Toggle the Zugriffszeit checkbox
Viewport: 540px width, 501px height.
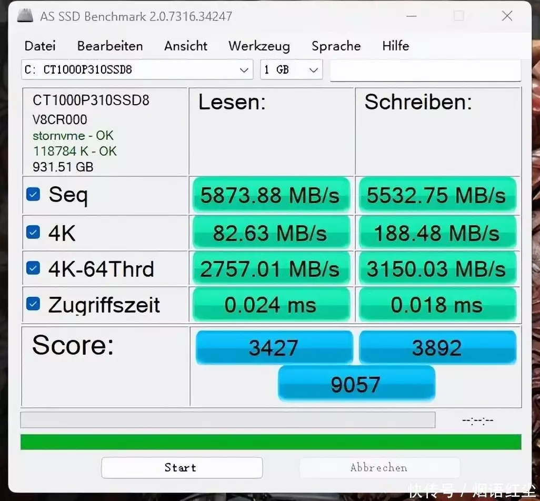tap(33, 304)
